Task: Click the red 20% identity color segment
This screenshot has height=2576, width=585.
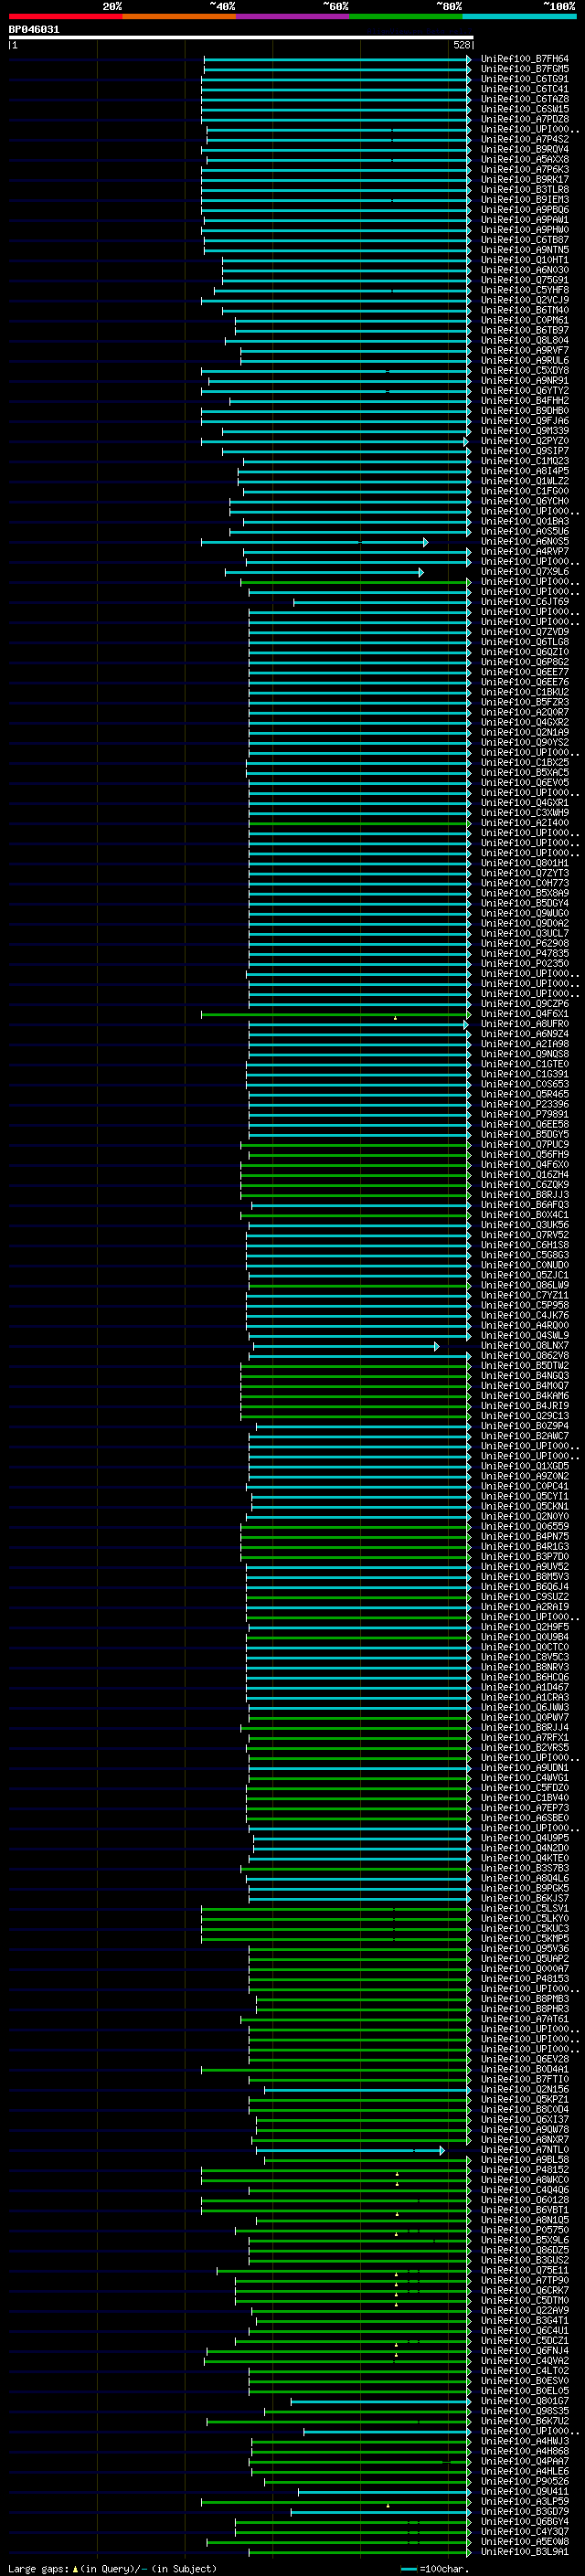Action: (65, 16)
